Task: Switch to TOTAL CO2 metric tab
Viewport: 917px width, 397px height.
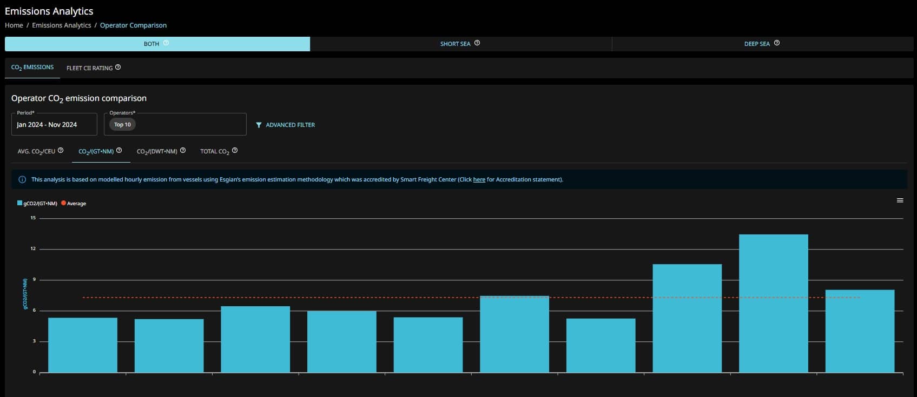Action: pyautogui.click(x=214, y=152)
